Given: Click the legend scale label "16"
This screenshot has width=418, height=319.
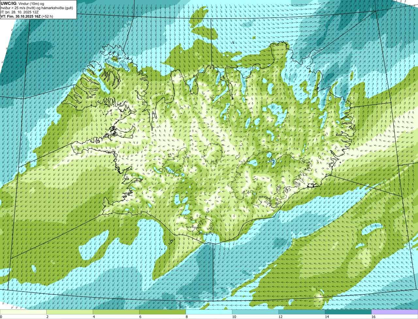Looking at the screenshot, I should pyautogui.click(x=374, y=317).
